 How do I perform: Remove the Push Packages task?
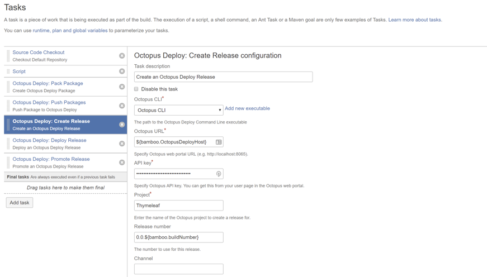point(122,106)
